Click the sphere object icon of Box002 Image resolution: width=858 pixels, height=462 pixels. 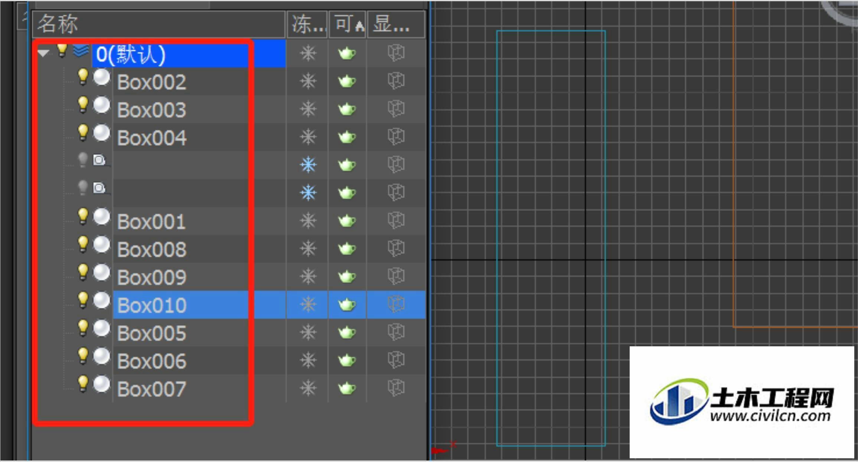pyautogui.click(x=101, y=77)
